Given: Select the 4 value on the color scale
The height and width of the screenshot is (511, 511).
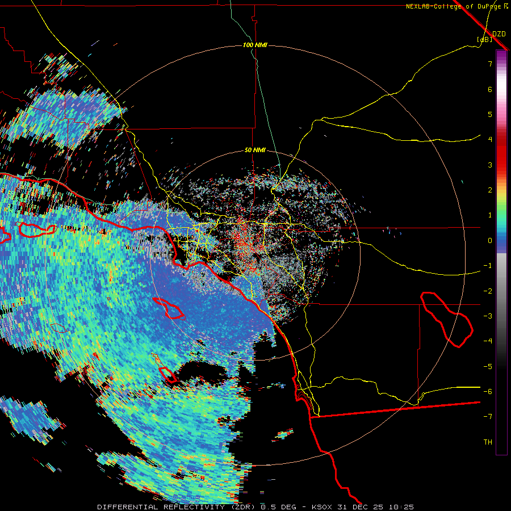Looking at the screenshot, I should [490, 140].
